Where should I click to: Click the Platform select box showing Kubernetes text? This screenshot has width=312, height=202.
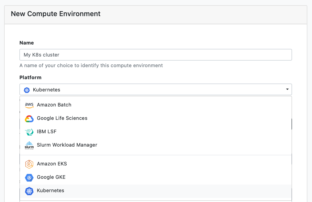coord(156,90)
